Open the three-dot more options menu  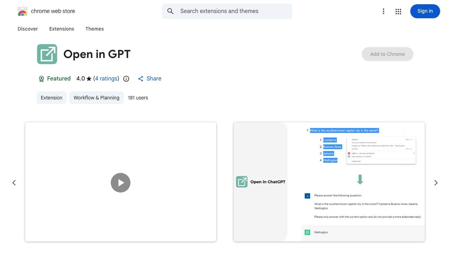pos(384,11)
